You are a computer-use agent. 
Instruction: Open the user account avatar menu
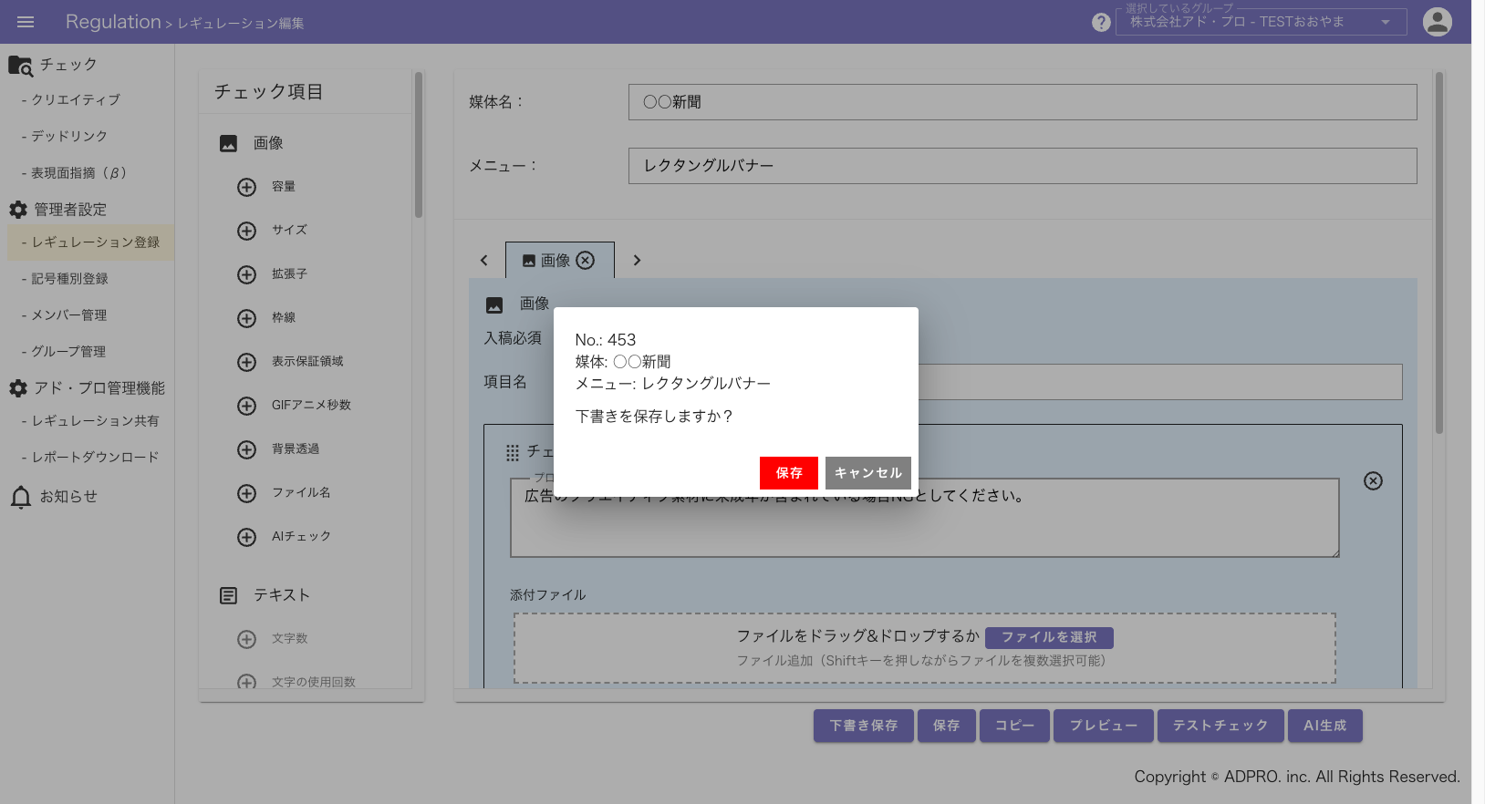(x=1437, y=22)
